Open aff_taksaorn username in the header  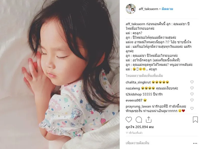(148, 9)
